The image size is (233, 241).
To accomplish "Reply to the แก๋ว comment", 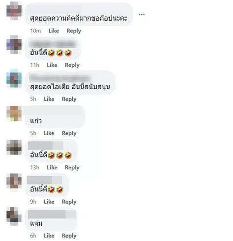I will point(69,133).
